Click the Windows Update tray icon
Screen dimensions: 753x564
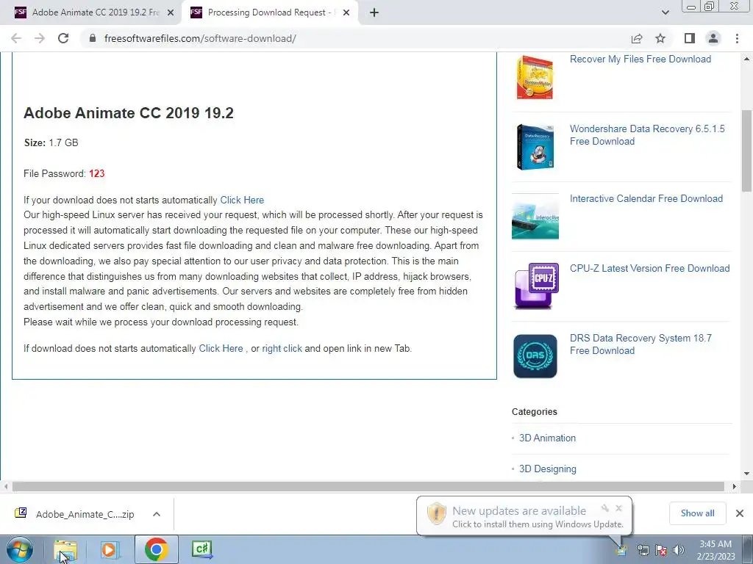621,549
